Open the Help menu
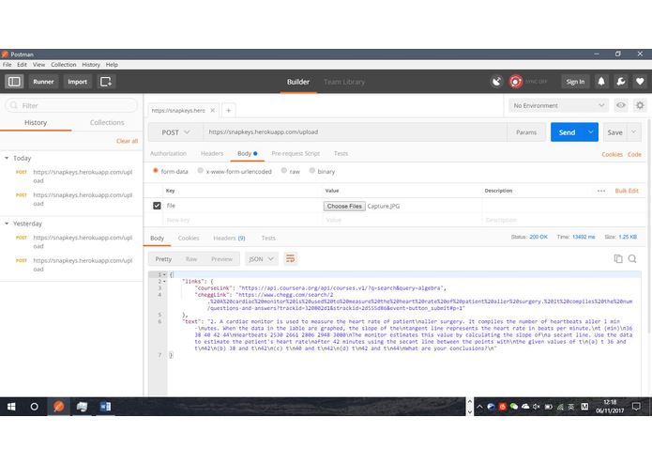 point(112,65)
